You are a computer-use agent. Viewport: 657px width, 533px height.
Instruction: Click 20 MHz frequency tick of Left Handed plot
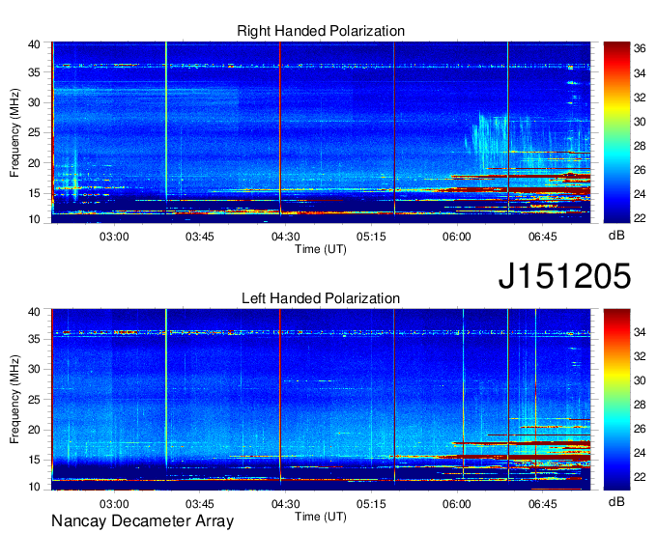(34, 430)
